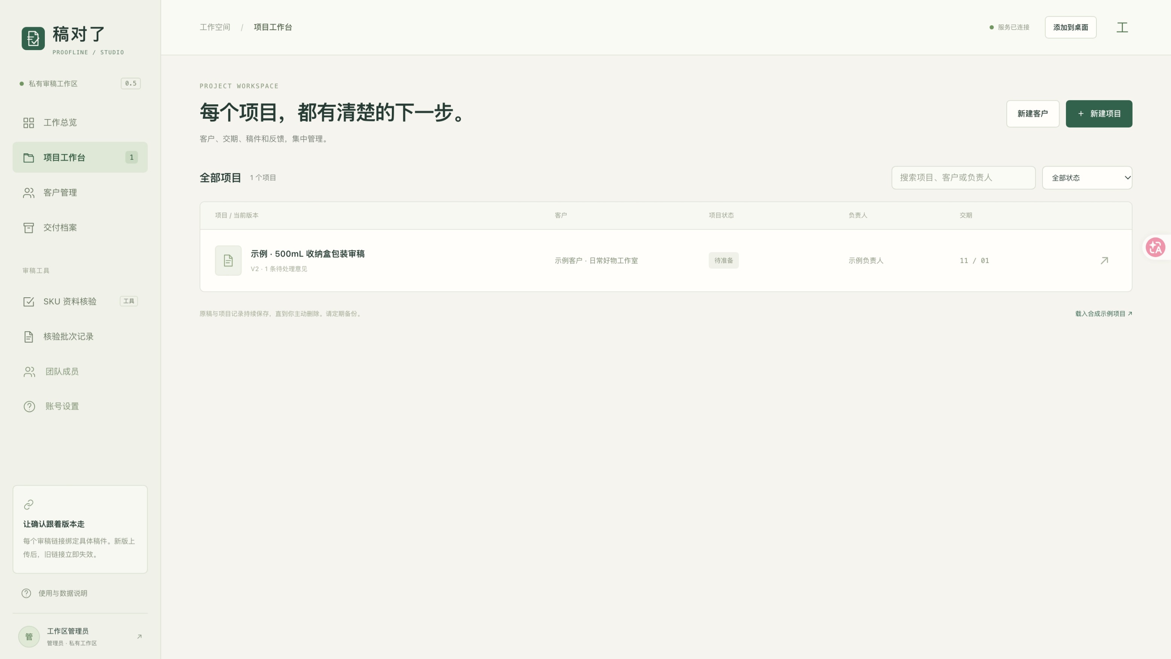Open 工作总览 grid icon

click(29, 123)
